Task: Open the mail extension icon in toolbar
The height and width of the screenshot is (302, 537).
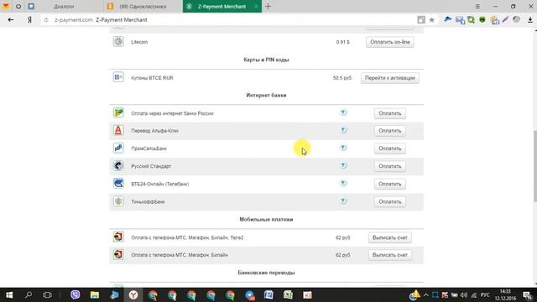Action: (460, 20)
